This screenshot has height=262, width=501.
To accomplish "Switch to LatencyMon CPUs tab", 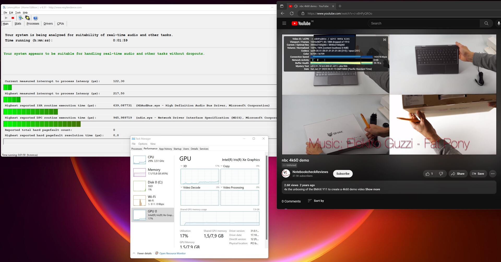I will pos(61,23).
